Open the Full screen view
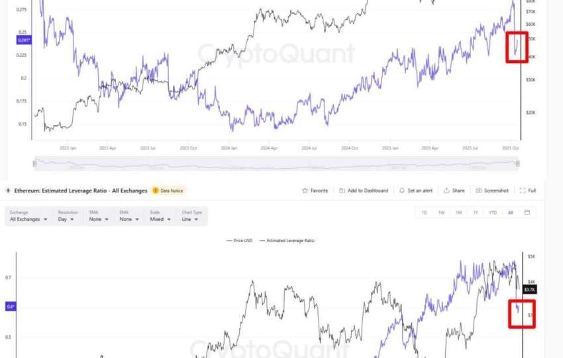 coord(523,191)
